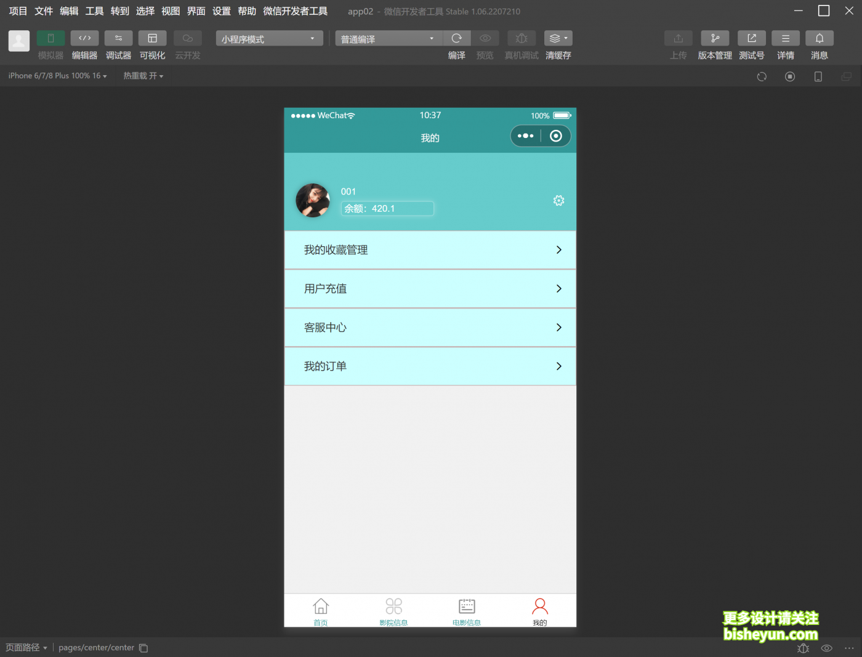The width and height of the screenshot is (862, 657).
Task: Click the status bar eye icon
Action: pyautogui.click(x=826, y=648)
